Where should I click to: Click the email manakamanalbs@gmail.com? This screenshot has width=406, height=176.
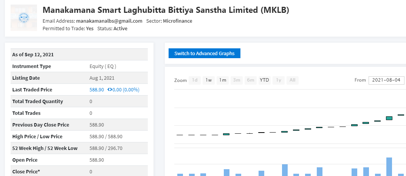109,21
